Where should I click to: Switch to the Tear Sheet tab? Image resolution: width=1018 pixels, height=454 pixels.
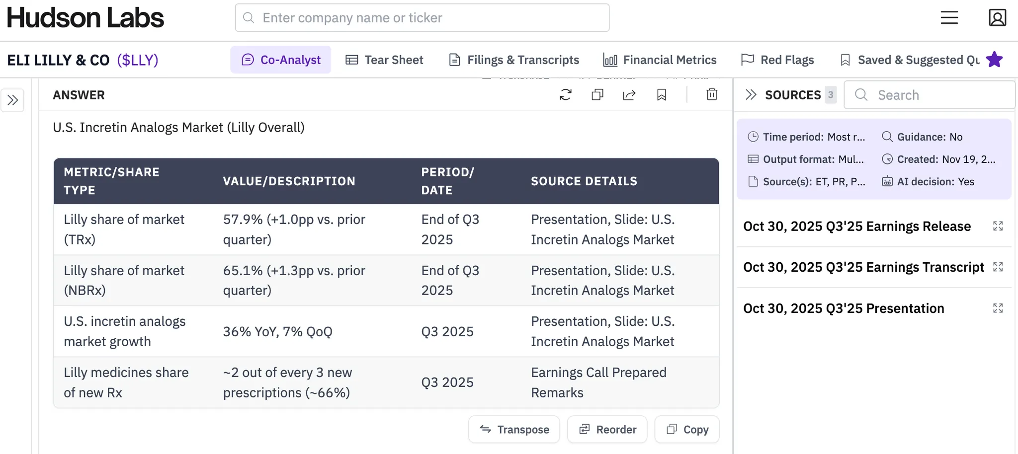coord(385,60)
